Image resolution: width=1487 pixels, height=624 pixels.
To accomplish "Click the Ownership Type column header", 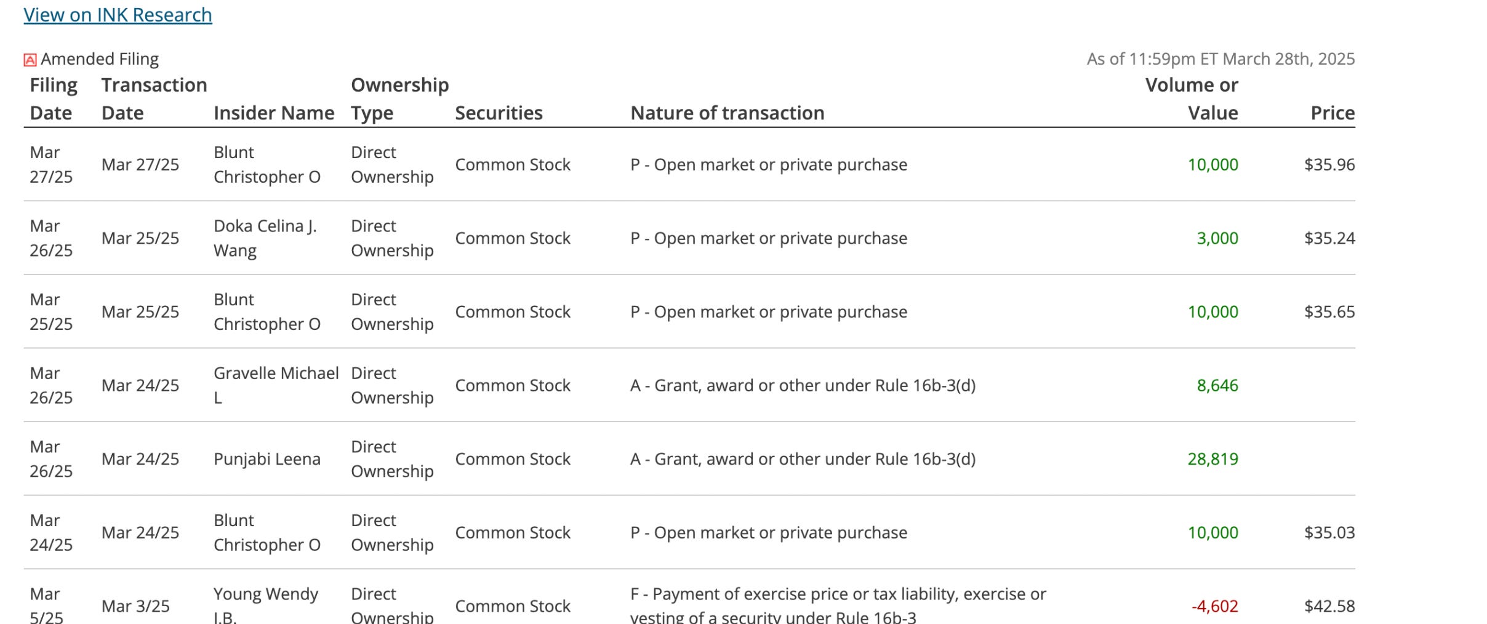I will pos(399,99).
